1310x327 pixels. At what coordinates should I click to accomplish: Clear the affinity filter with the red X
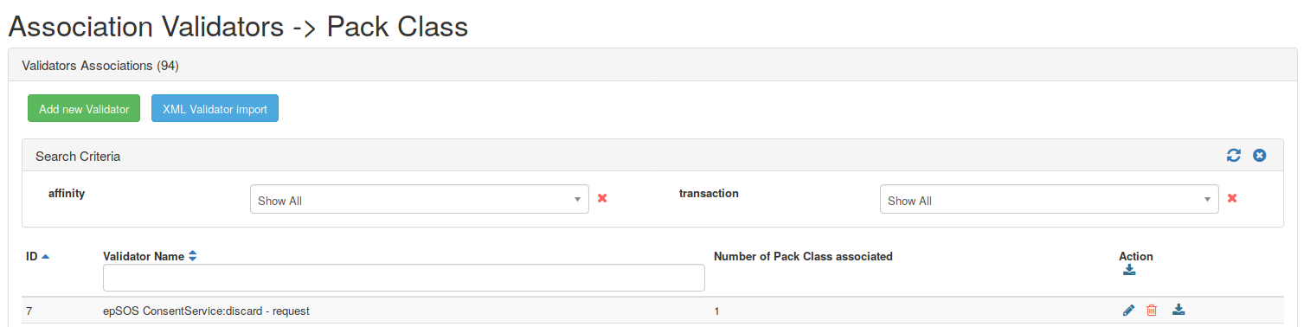tap(602, 198)
